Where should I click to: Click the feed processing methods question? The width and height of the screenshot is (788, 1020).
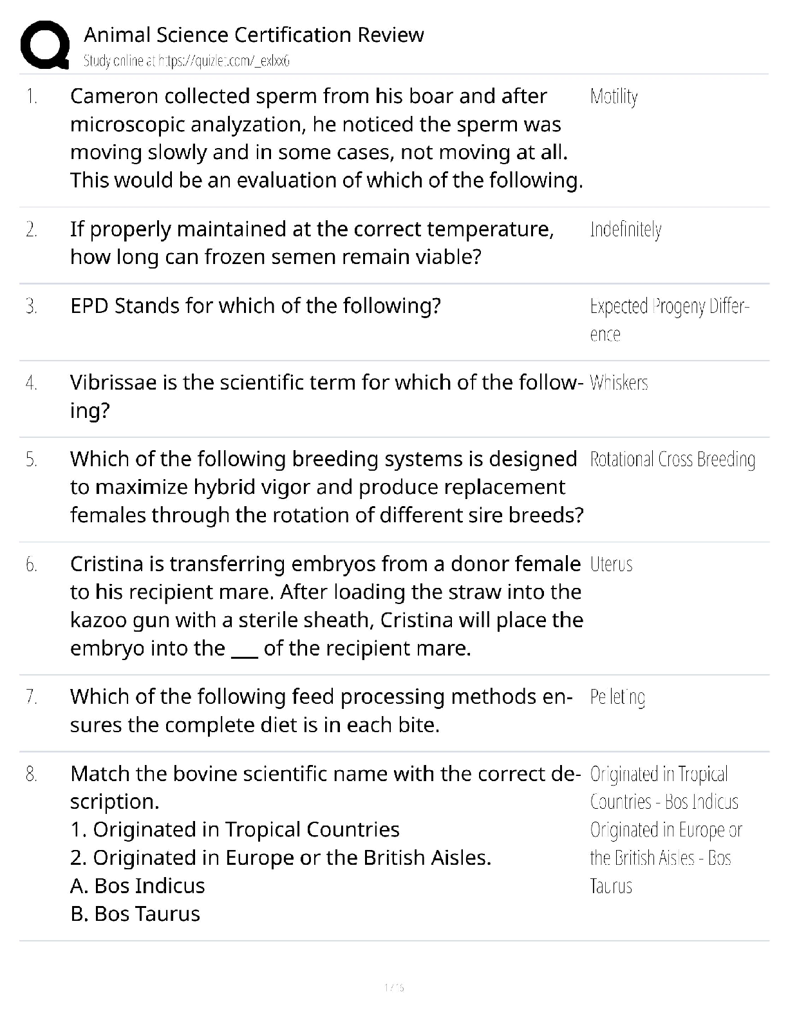321,710
